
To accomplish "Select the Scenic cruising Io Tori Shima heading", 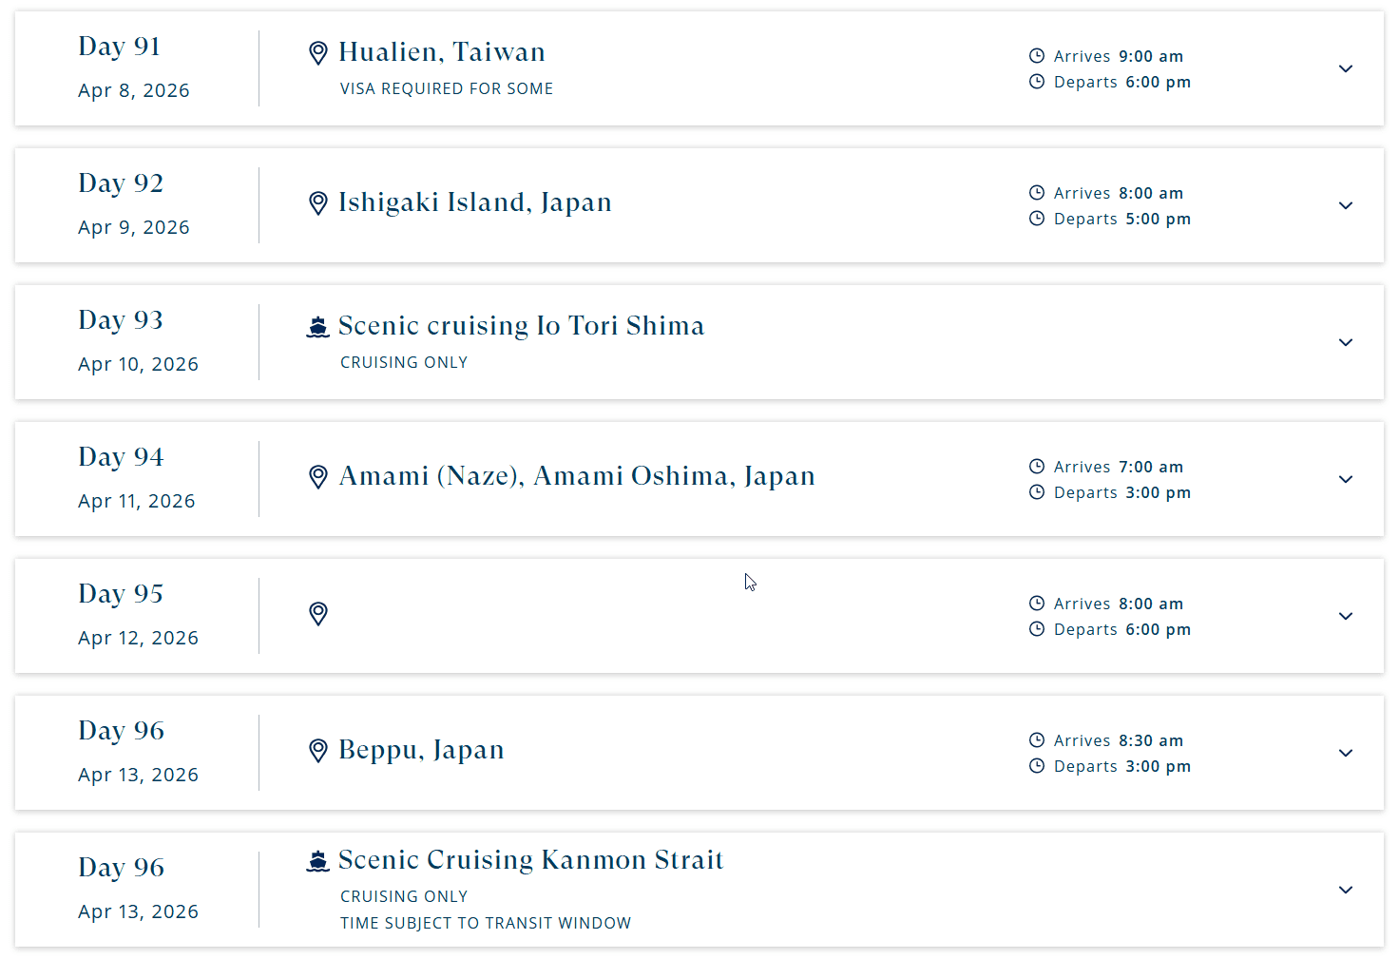I will click(x=521, y=326).
